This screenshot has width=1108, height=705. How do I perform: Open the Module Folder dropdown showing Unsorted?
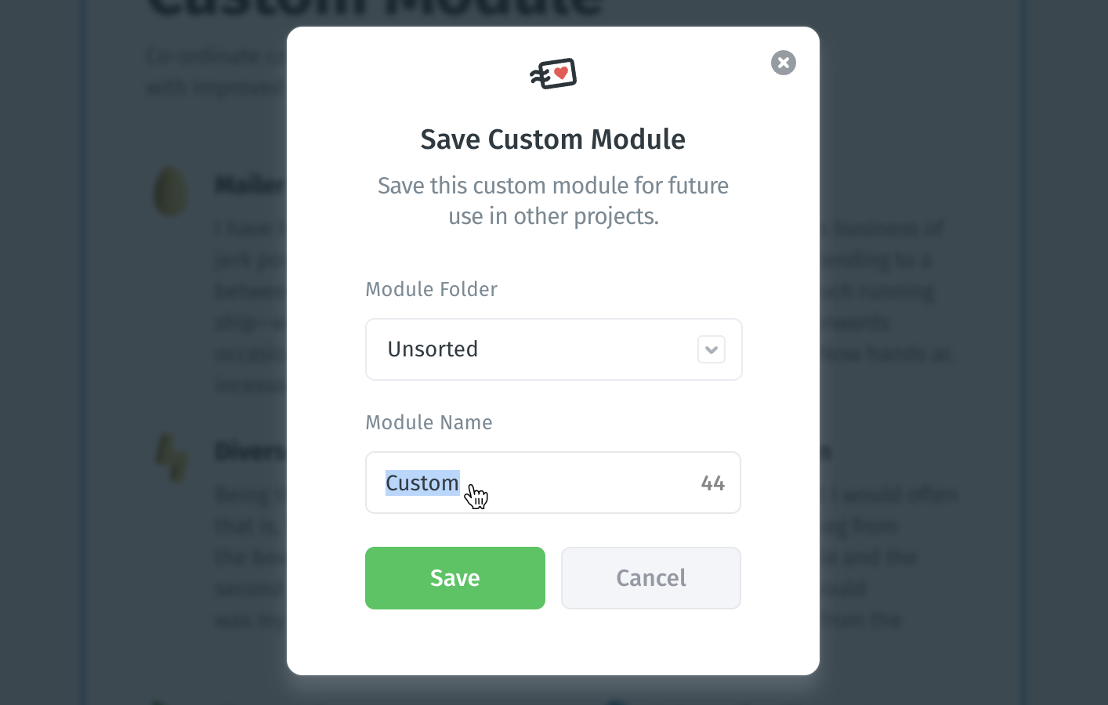point(533,349)
